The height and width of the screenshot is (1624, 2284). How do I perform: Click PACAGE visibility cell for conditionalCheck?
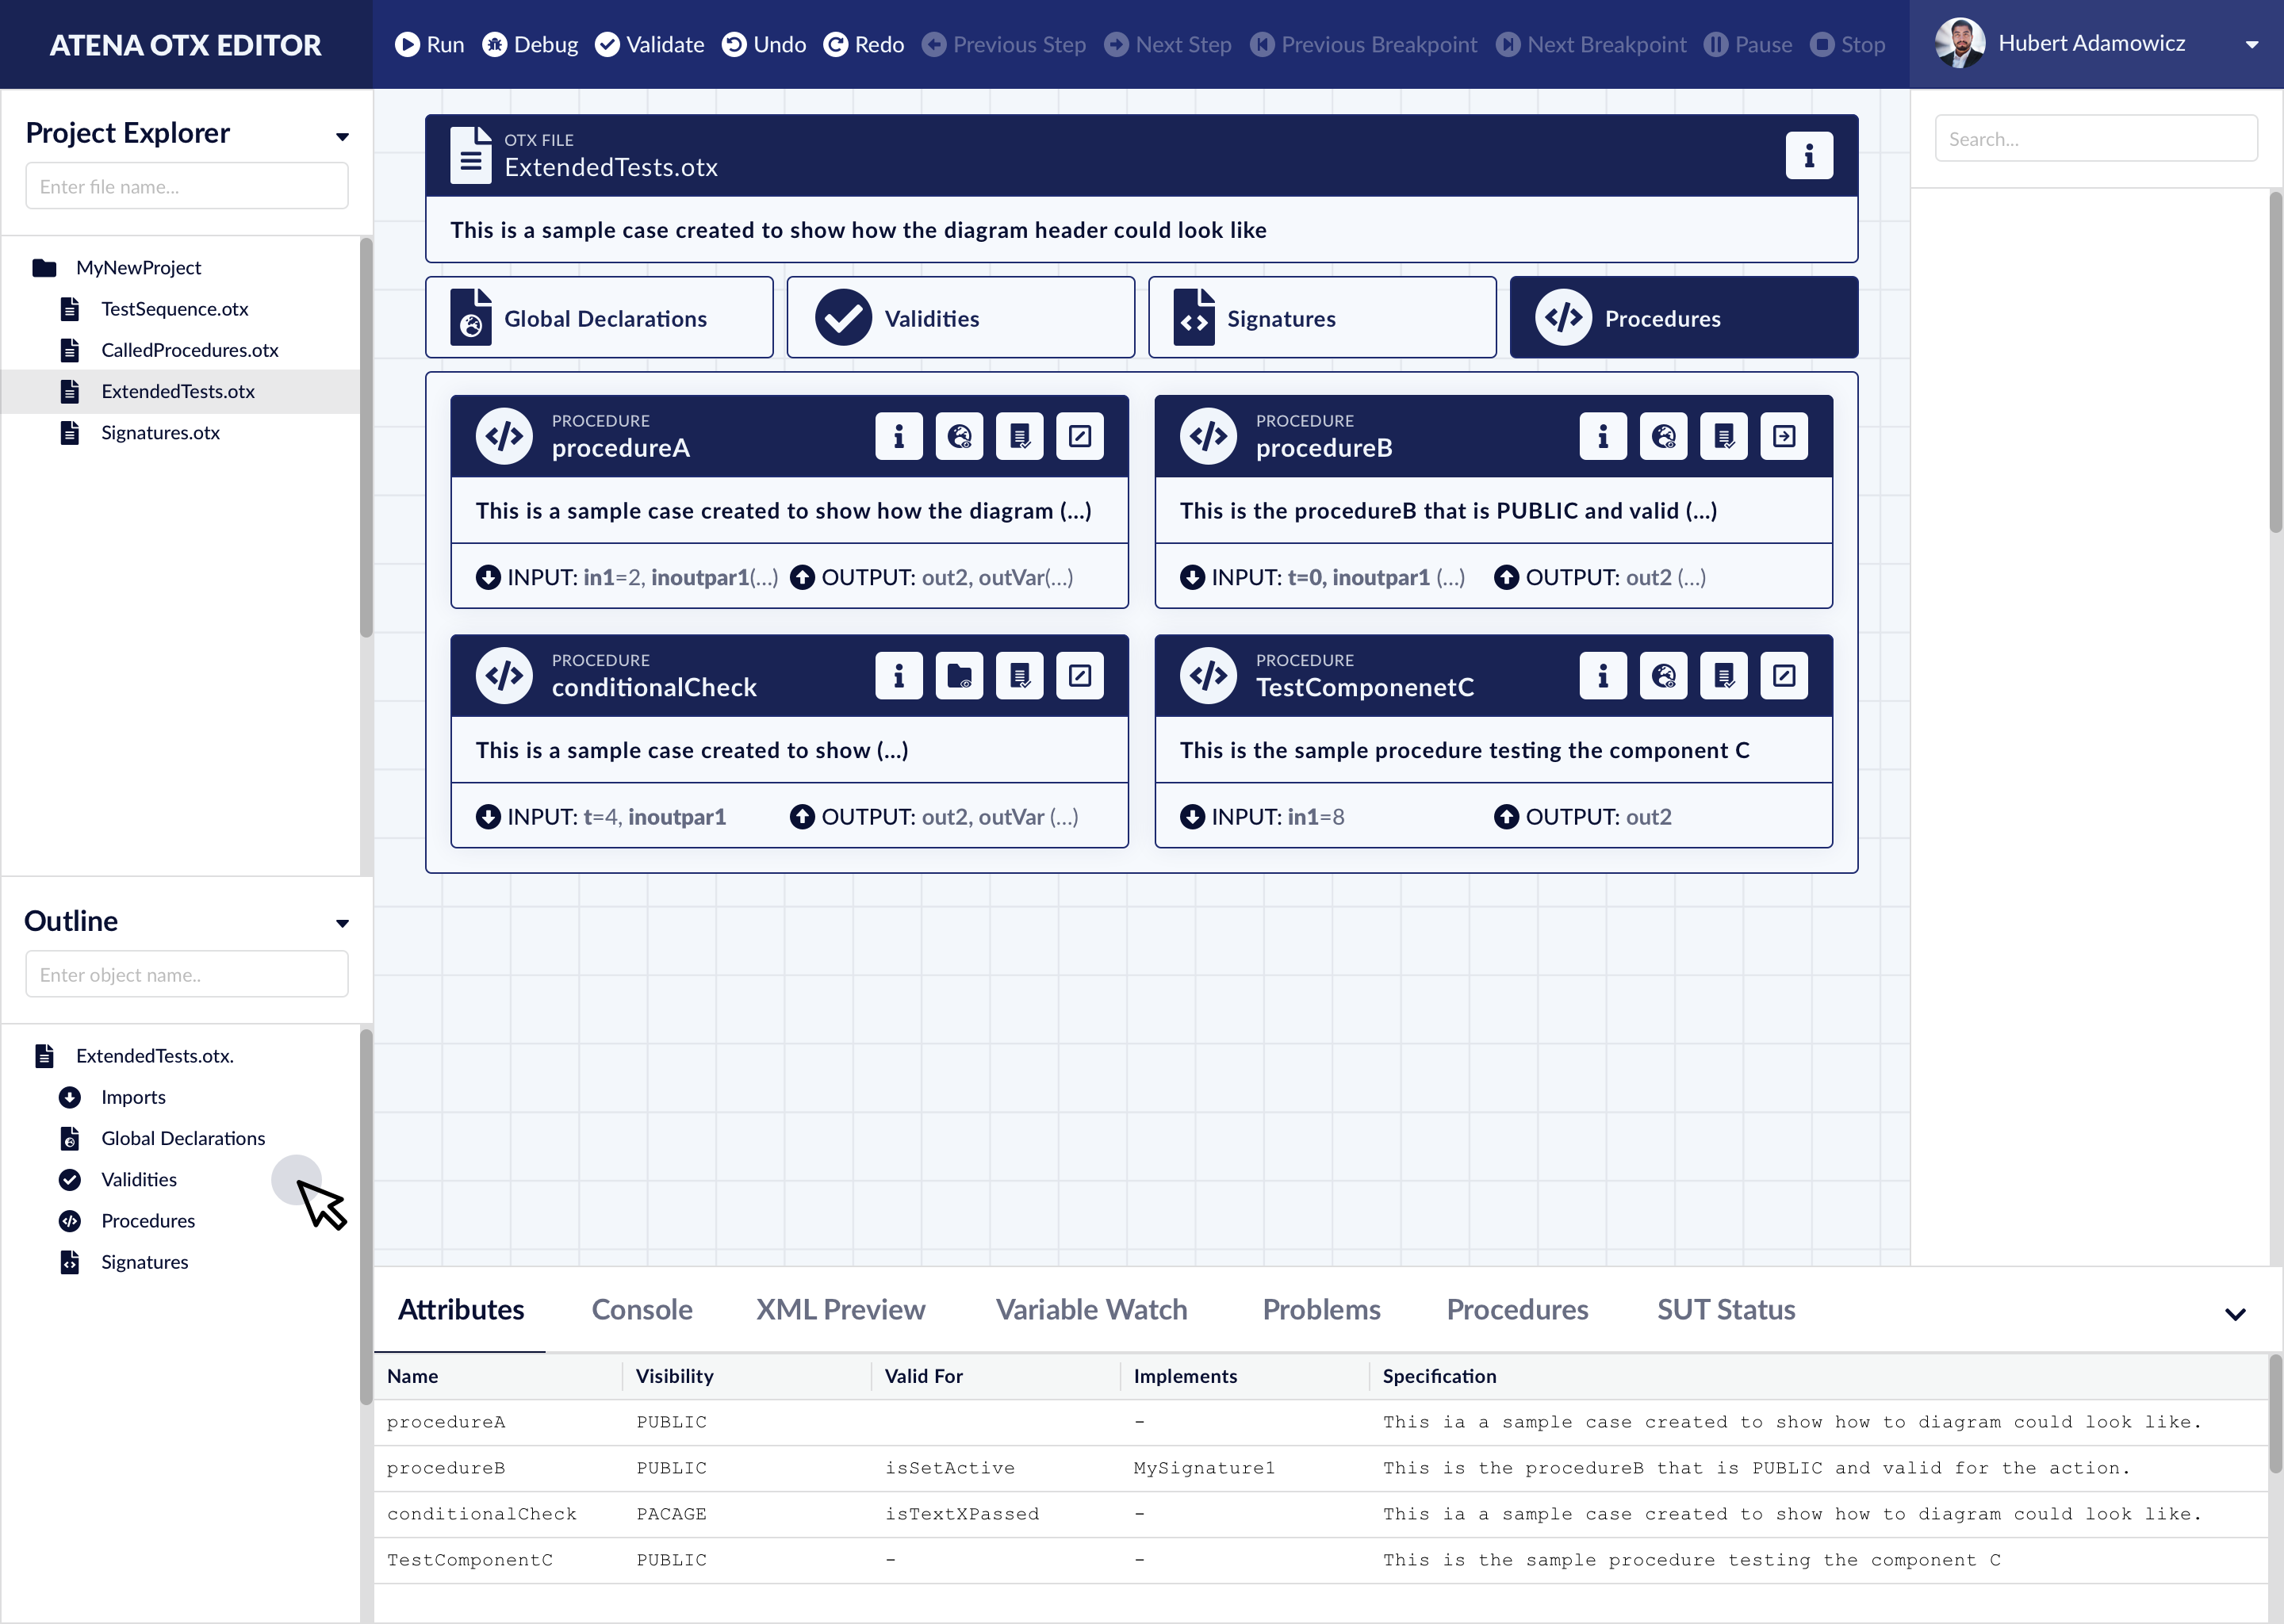671,1514
